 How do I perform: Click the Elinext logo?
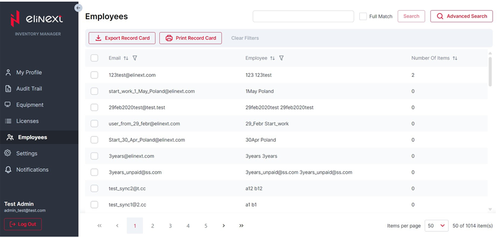(37, 19)
